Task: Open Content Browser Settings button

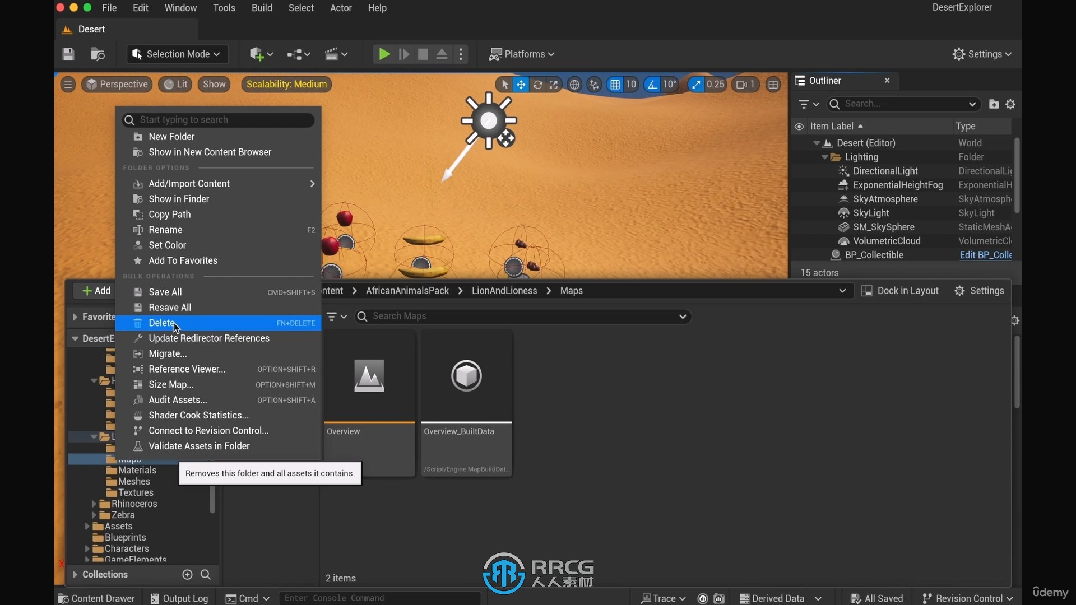Action: pos(979,291)
